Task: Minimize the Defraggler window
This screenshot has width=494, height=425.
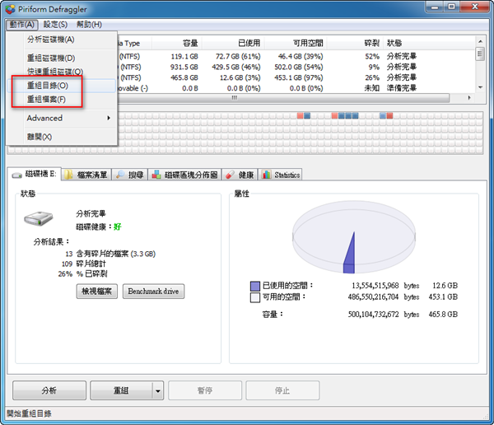Action: click(435, 7)
